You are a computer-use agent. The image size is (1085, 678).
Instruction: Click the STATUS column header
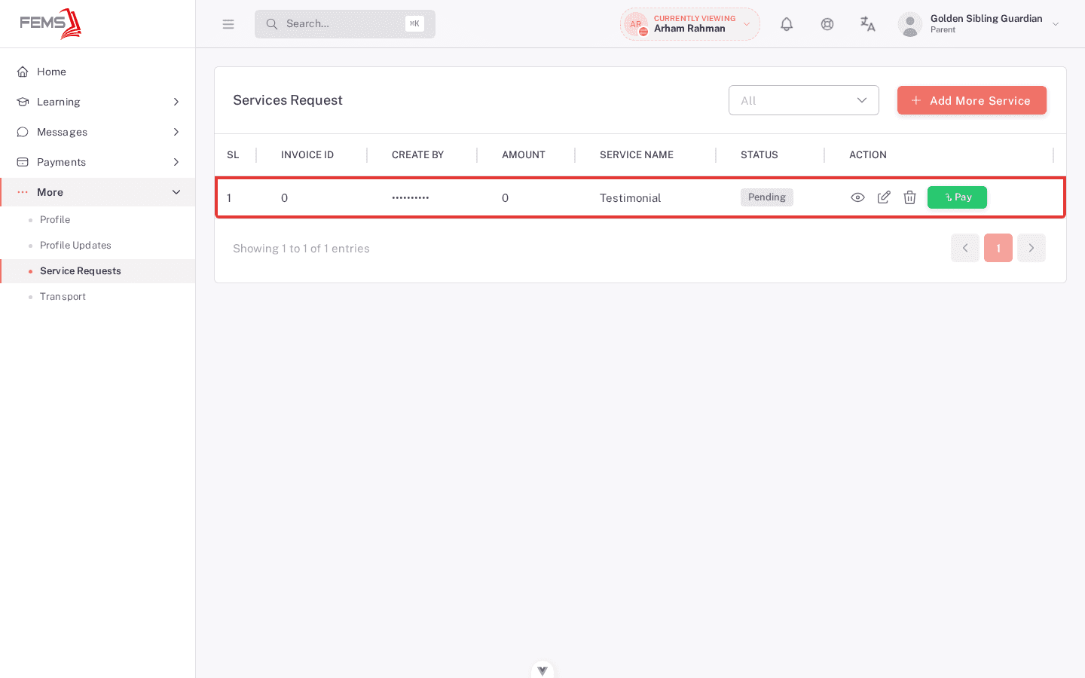pos(759,155)
